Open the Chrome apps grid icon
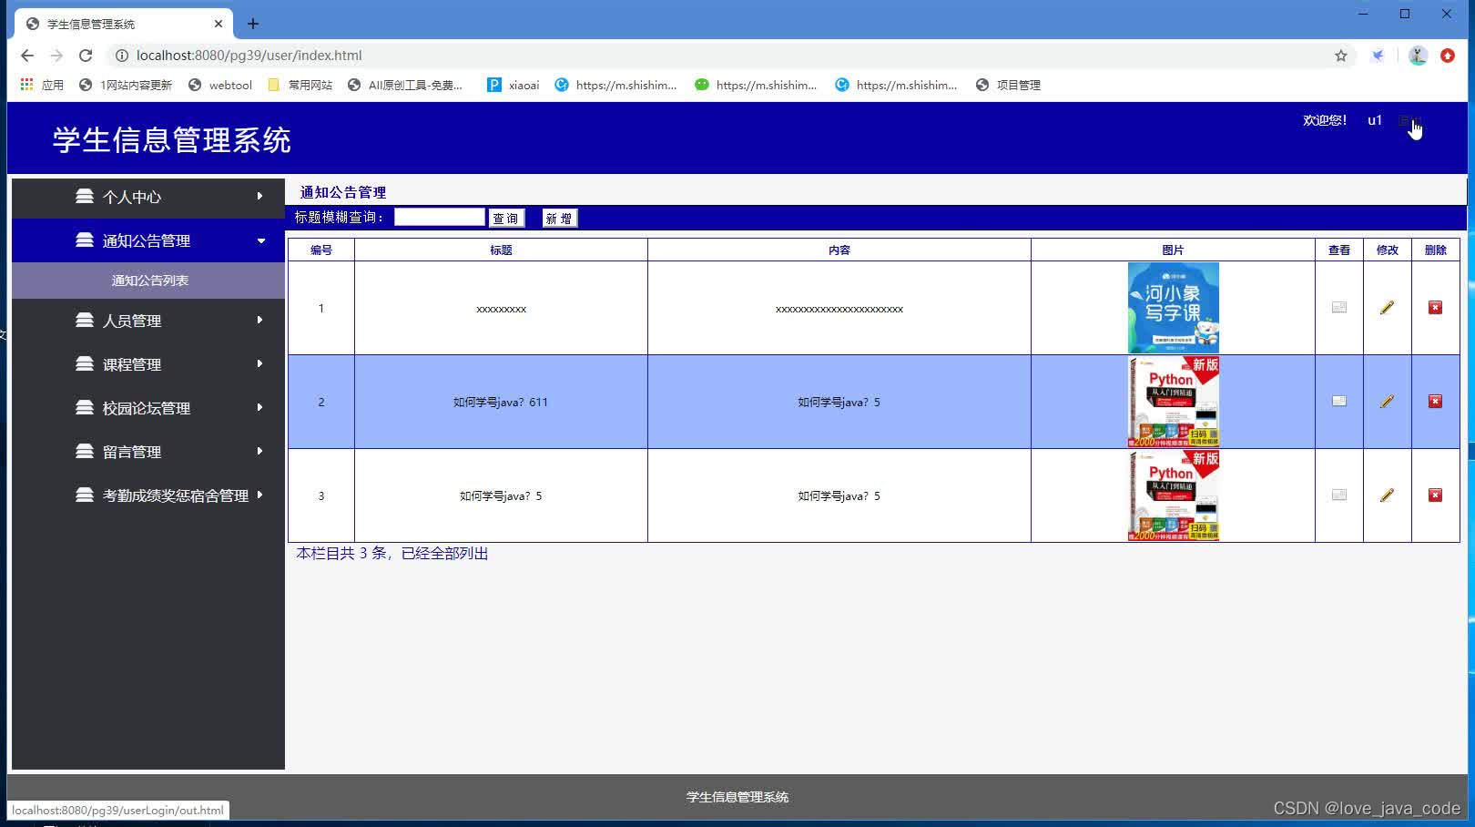The height and width of the screenshot is (827, 1475). [x=25, y=85]
